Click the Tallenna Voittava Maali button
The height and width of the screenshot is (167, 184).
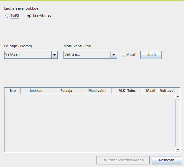pos(123,160)
